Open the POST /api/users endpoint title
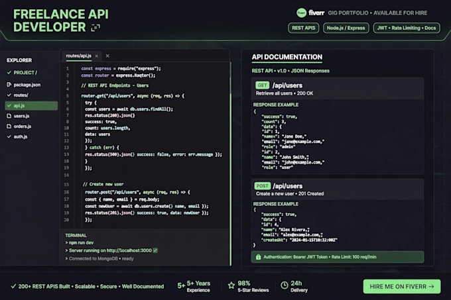This screenshot has width=451, height=300. (x=288, y=186)
